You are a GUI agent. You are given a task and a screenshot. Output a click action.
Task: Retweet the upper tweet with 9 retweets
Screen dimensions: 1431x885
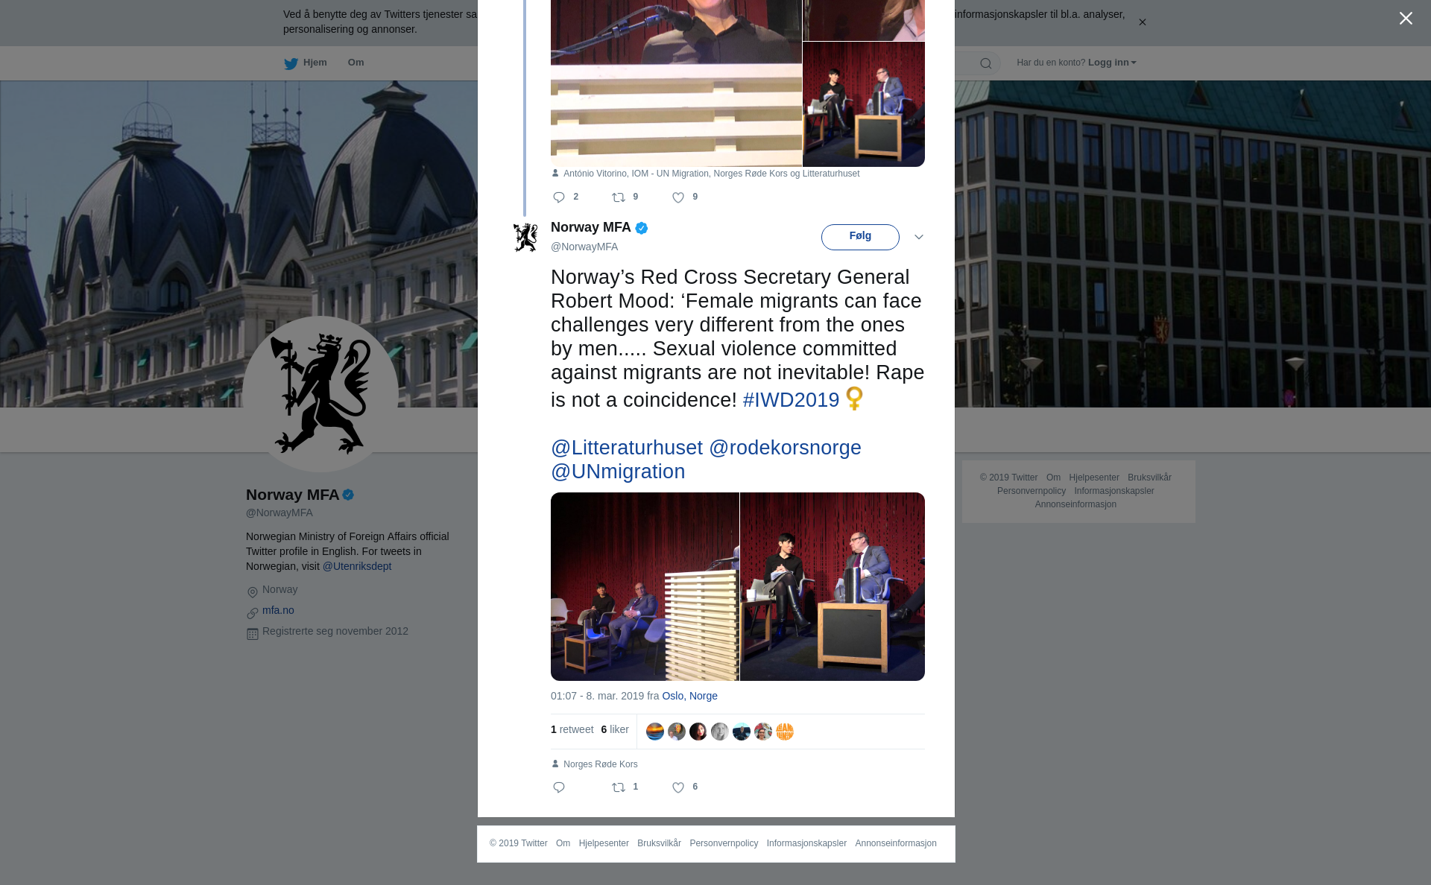coord(619,197)
